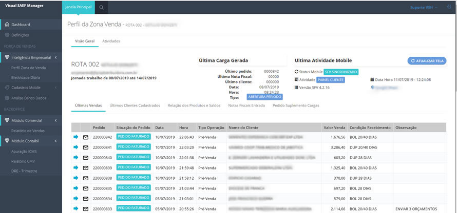Click the blue arrow icon for pedido 220000842
457x213 pixels.
(76, 137)
